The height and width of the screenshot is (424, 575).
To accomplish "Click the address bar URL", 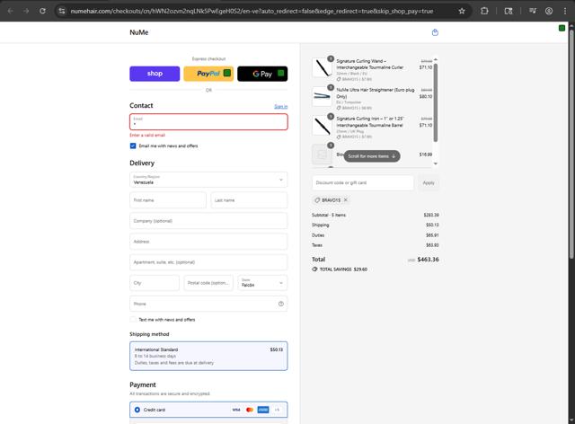I will (x=252, y=11).
